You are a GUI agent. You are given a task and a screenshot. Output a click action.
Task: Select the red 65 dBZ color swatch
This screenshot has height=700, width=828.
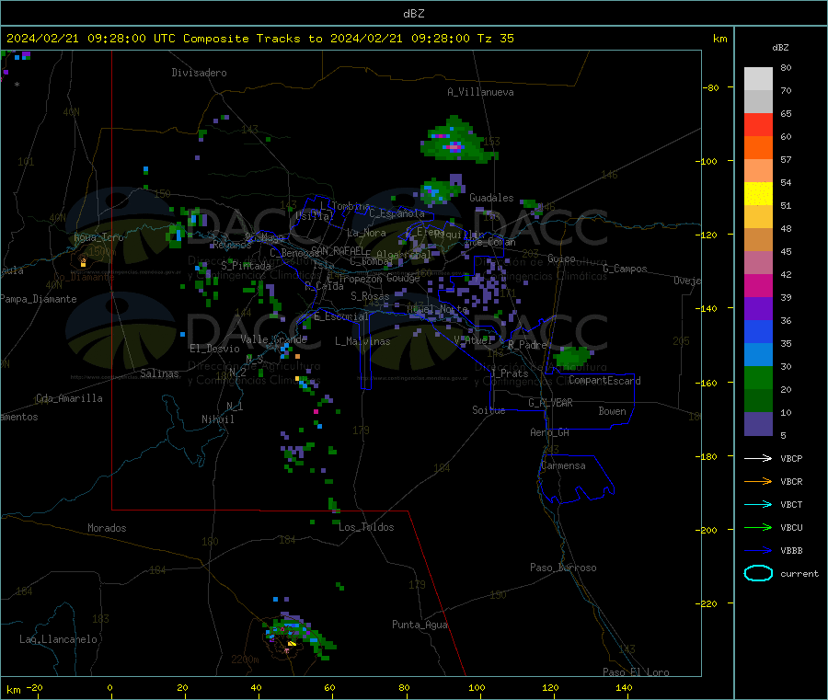click(x=758, y=124)
